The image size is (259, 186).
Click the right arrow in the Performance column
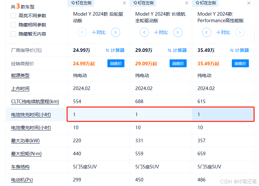tap(240, 32)
